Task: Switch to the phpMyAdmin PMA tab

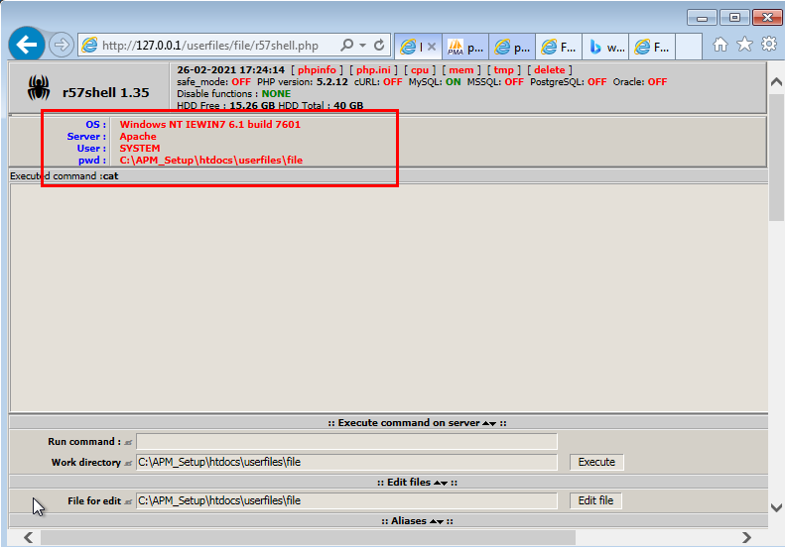Action: [x=465, y=47]
